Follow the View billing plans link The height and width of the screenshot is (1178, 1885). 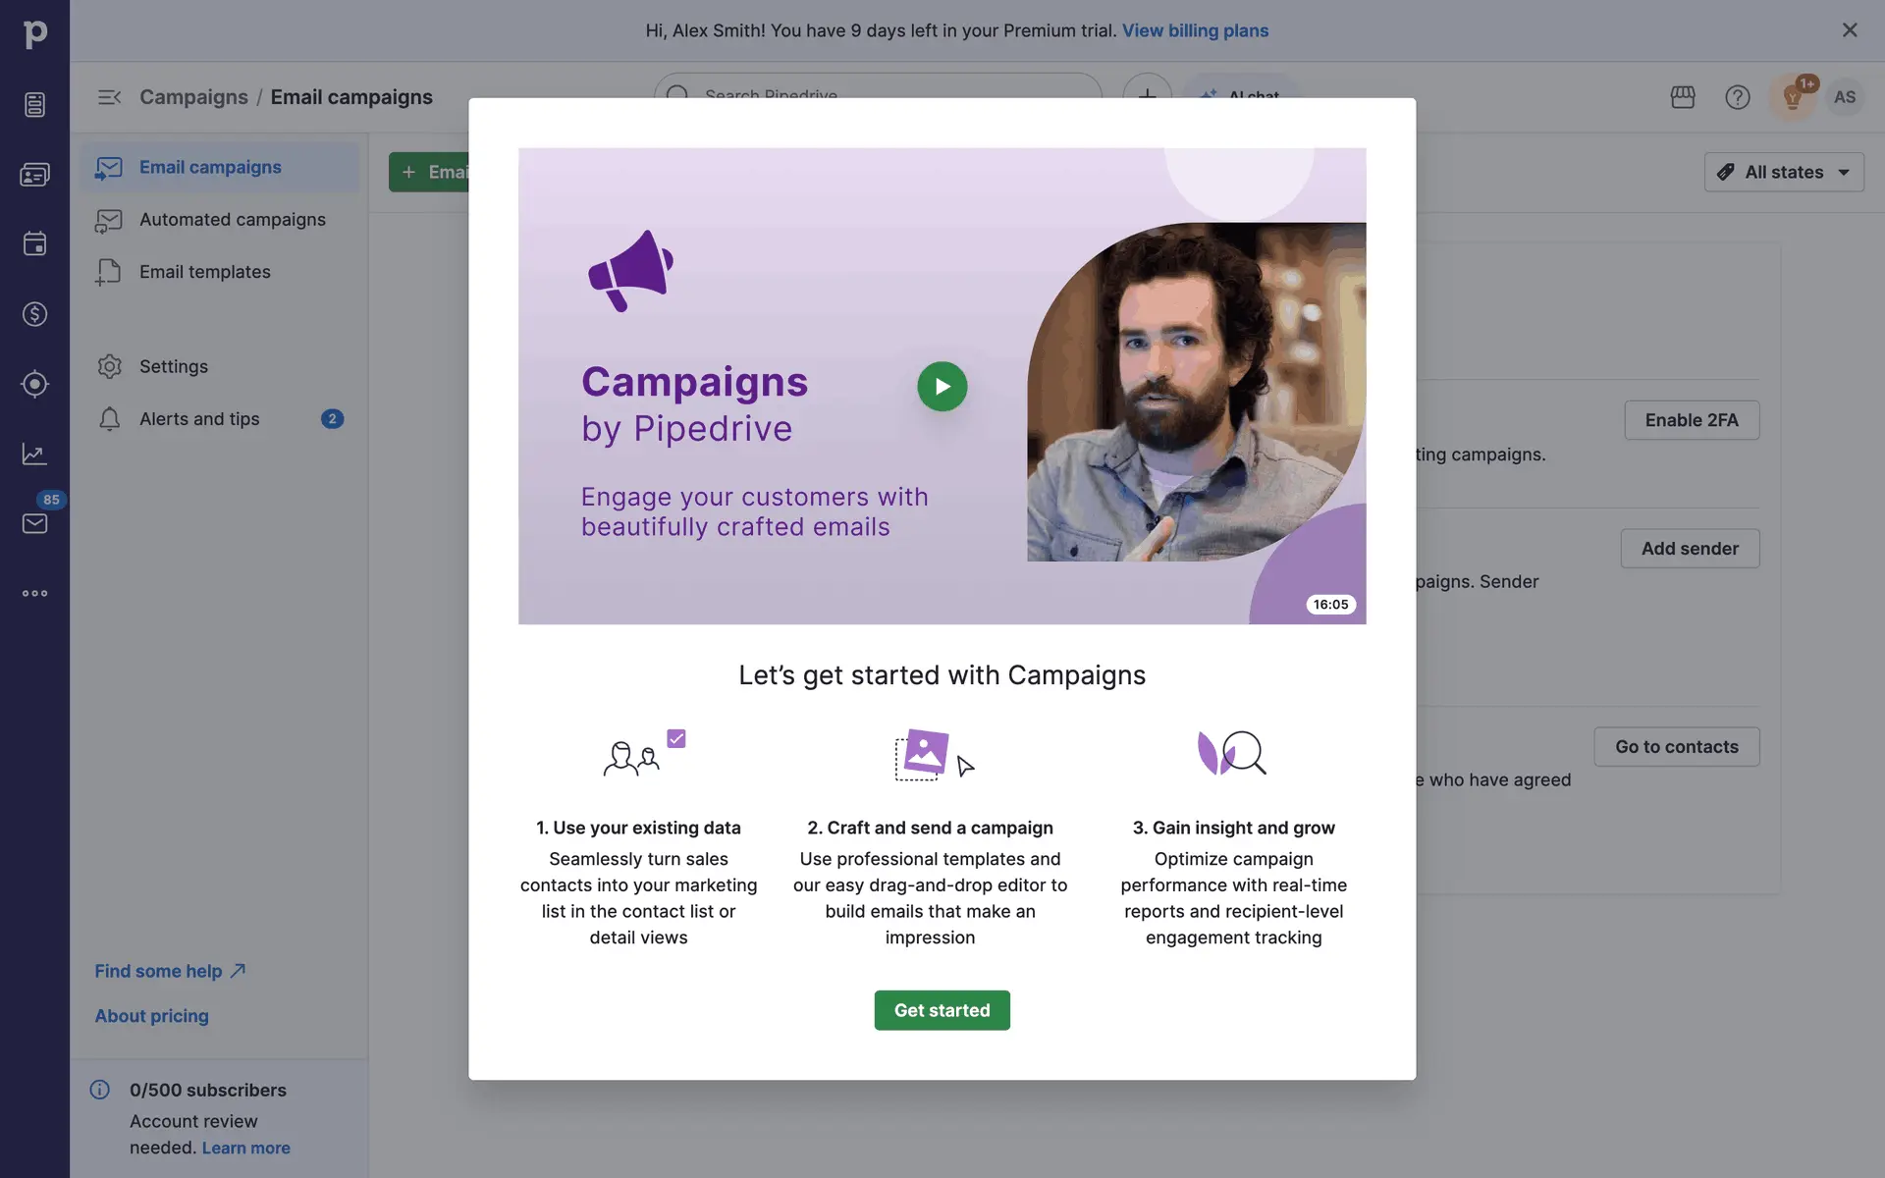1195,30
